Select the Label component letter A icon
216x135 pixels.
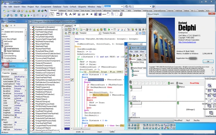71,14
